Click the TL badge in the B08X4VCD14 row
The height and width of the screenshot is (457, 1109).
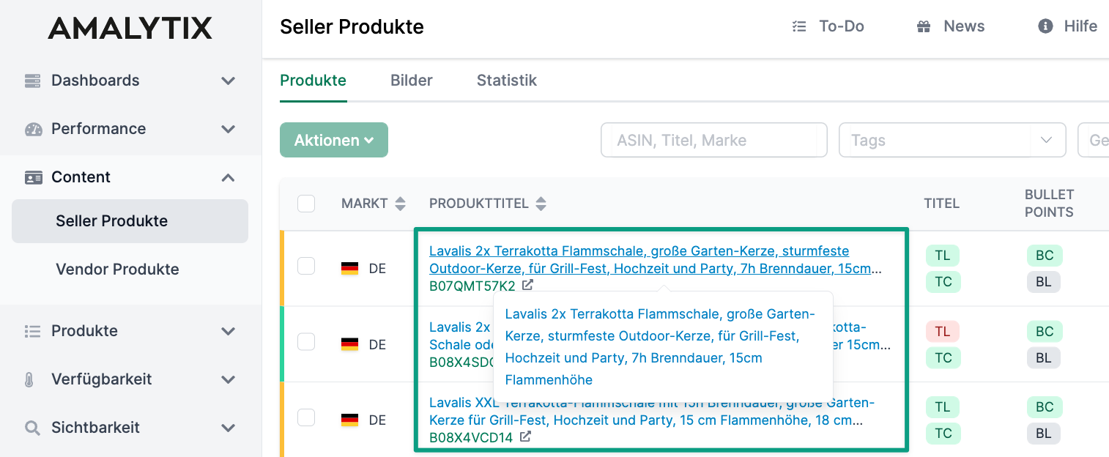pyautogui.click(x=943, y=407)
